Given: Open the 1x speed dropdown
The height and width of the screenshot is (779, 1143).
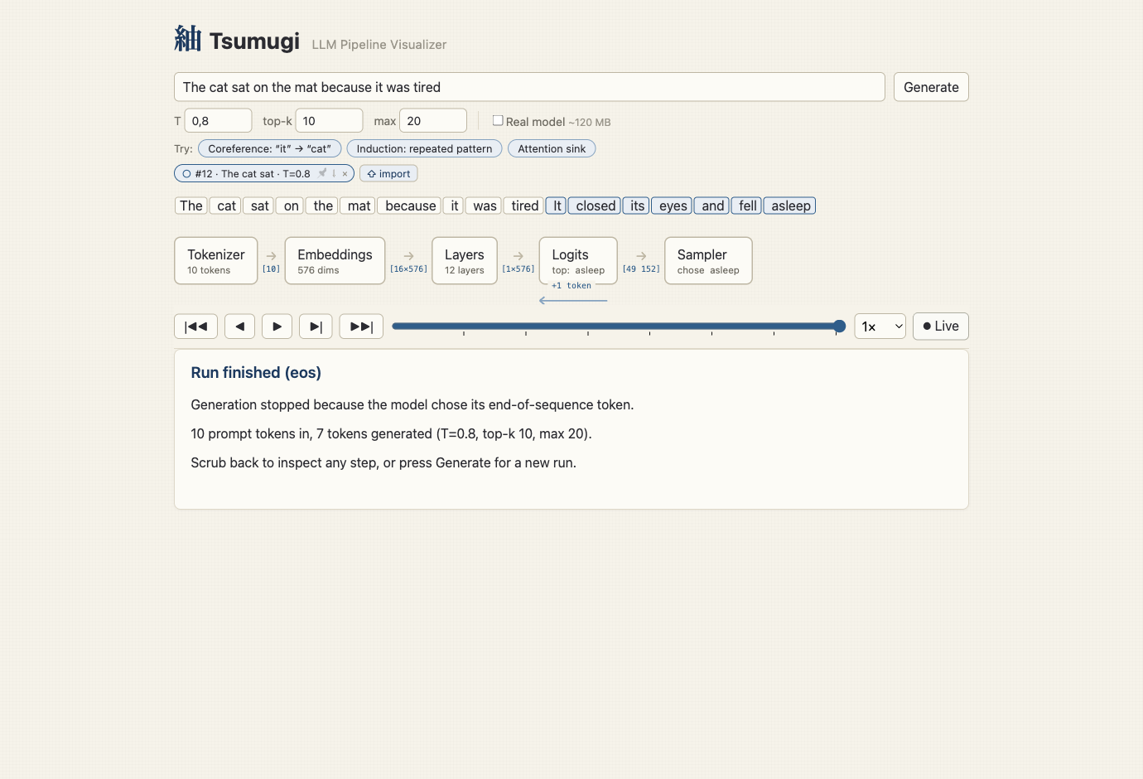Looking at the screenshot, I should [x=880, y=327].
